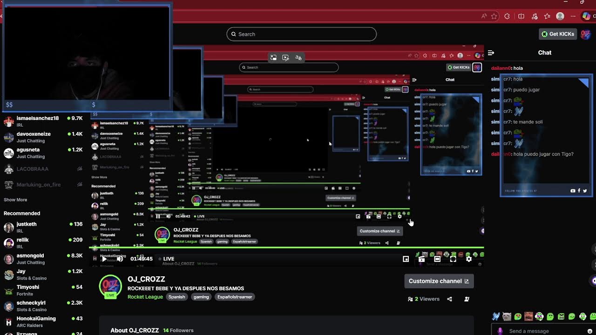This screenshot has width=596, height=335.
Task: Click the play button on the stream
Action: pyautogui.click(x=104, y=259)
